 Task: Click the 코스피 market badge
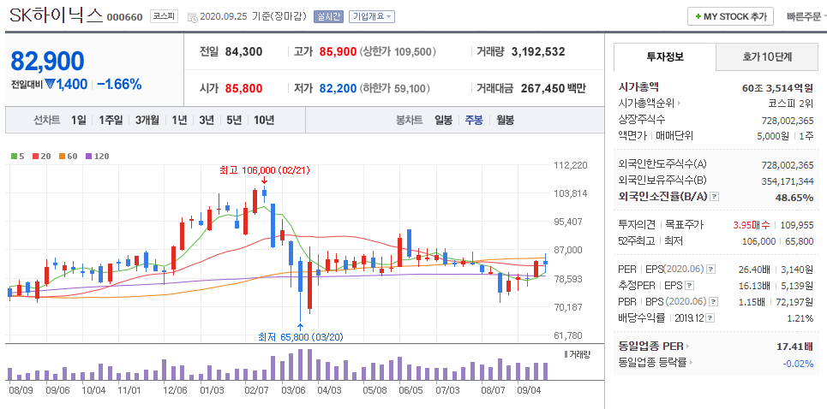pos(164,17)
